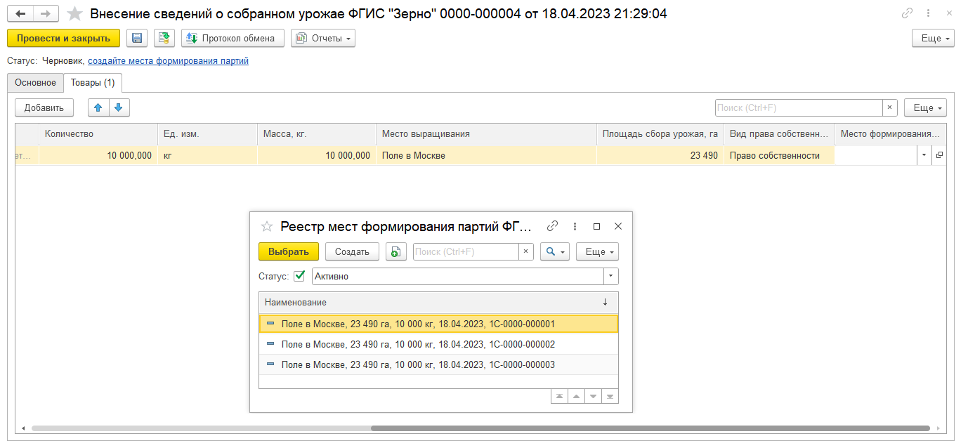Expand the Место формирования cell dropdown arrow
Viewport: 968px width, 448px height.
pos(924,155)
